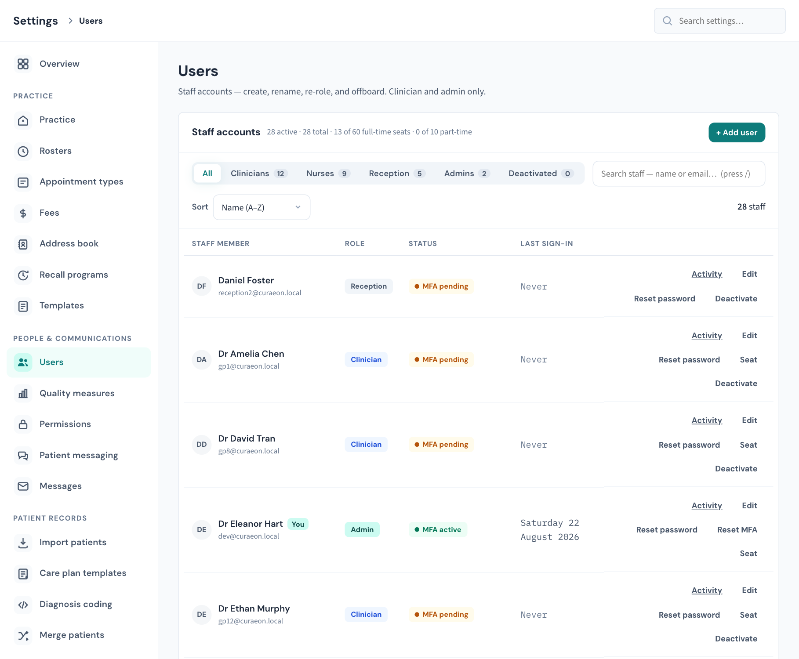Click the Practice house icon
799x659 pixels.
tap(23, 120)
